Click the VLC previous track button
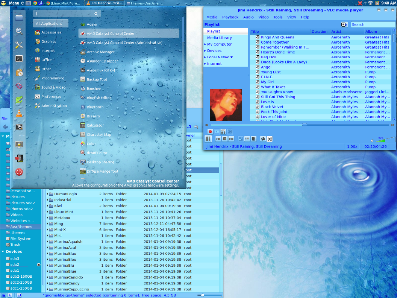 click(x=218, y=139)
